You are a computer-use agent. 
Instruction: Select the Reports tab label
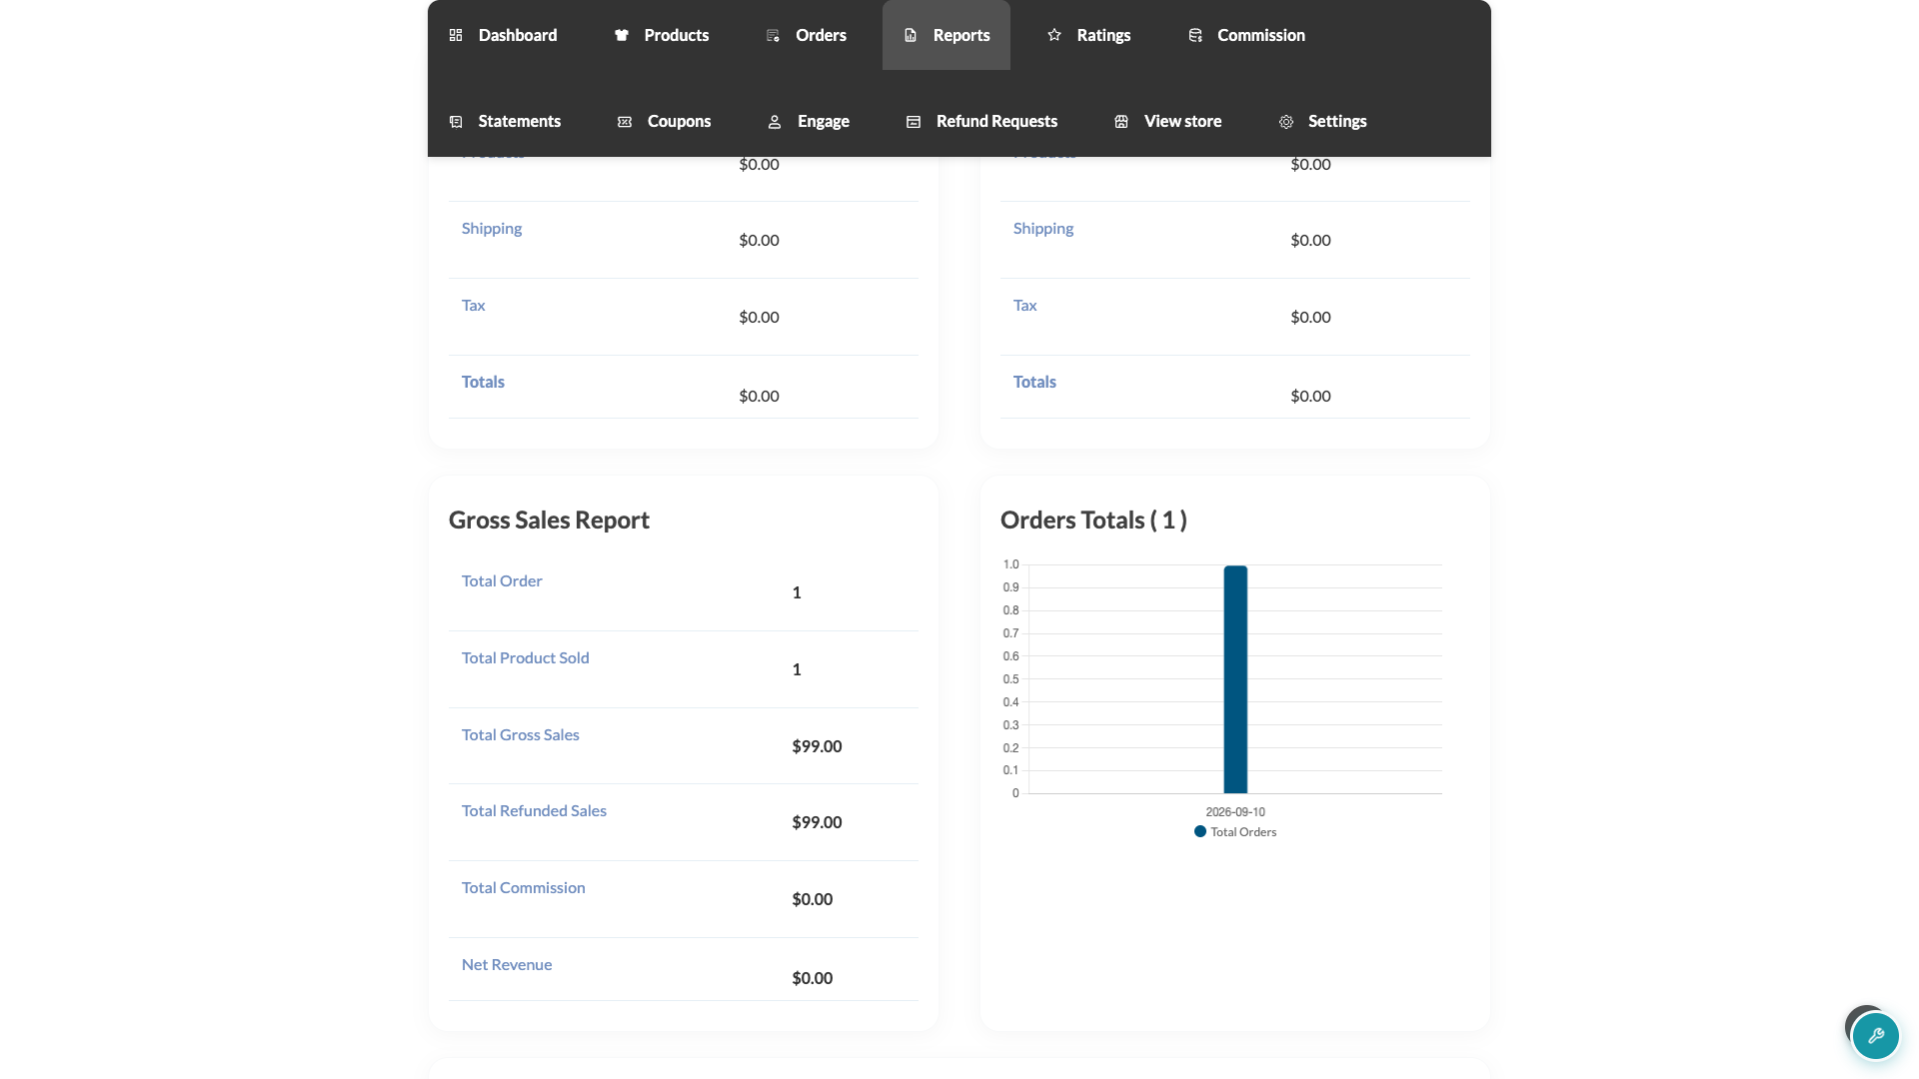[x=961, y=35]
